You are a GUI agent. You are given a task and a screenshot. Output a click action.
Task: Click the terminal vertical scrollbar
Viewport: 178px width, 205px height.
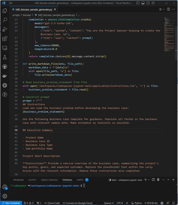[x=176, y=185]
